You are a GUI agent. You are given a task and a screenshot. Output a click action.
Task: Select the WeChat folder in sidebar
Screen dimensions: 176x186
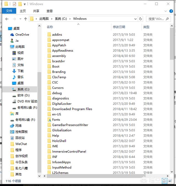19,144
